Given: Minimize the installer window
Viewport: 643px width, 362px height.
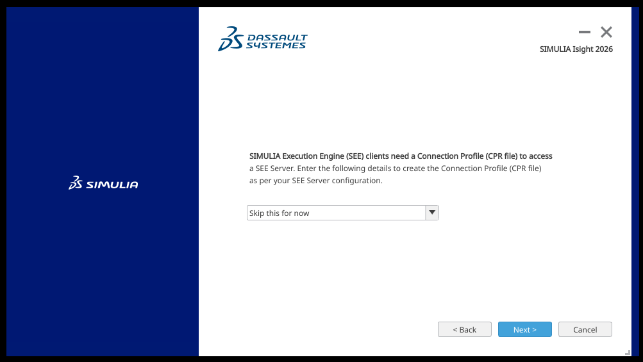Looking at the screenshot, I should pos(585,32).
